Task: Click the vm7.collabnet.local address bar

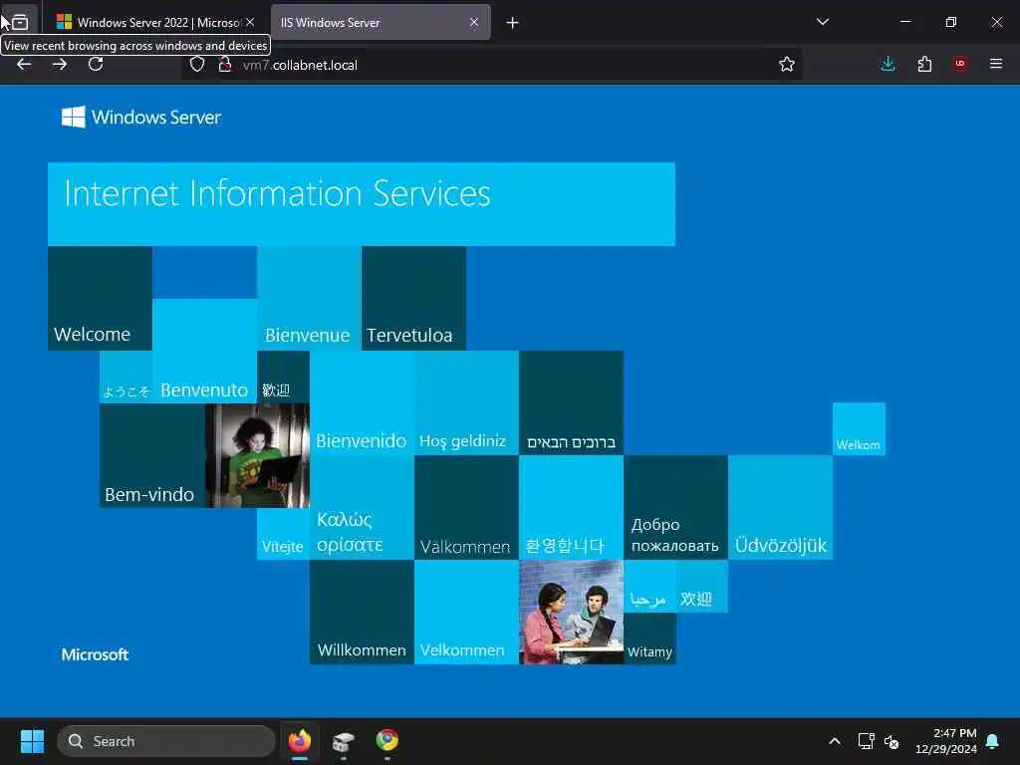Action: (491, 65)
